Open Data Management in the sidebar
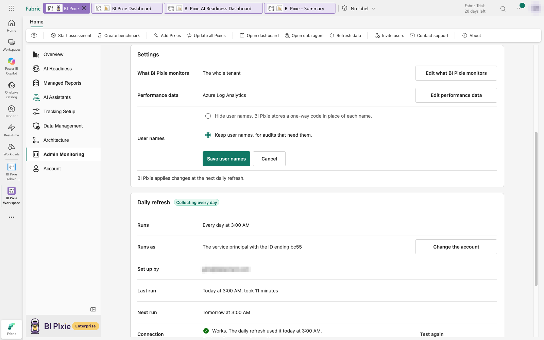This screenshot has width=544, height=340. click(63, 126)
